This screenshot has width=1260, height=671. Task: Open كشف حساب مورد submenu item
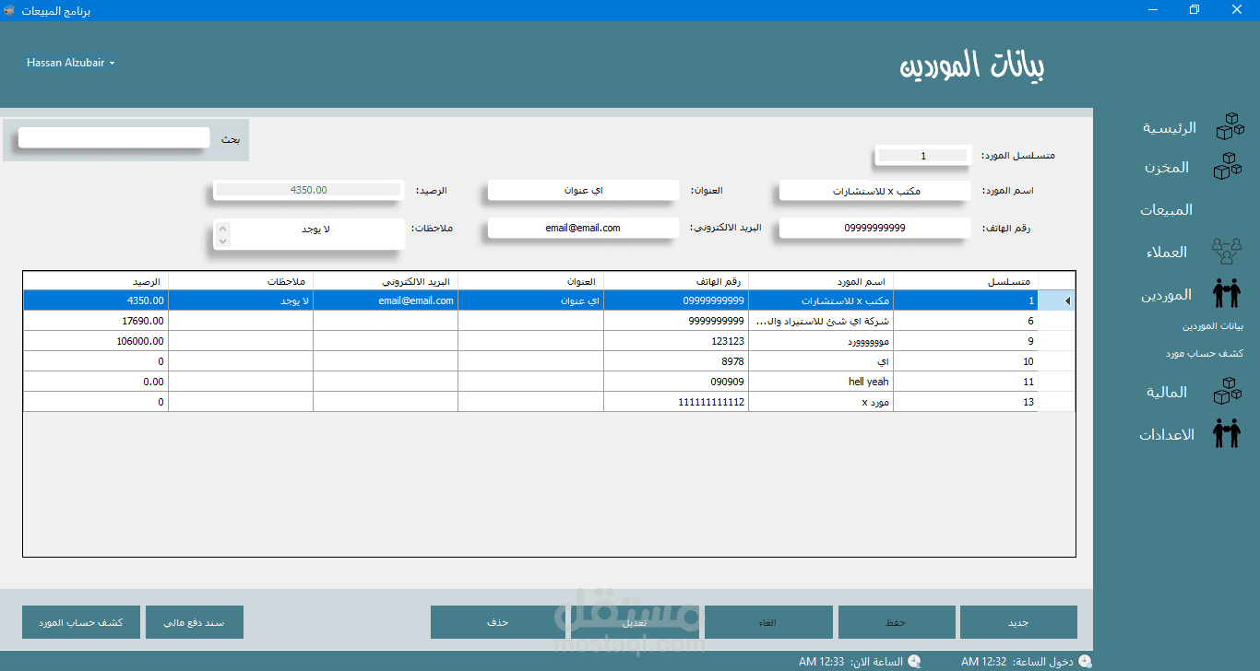click(1204, 354)
